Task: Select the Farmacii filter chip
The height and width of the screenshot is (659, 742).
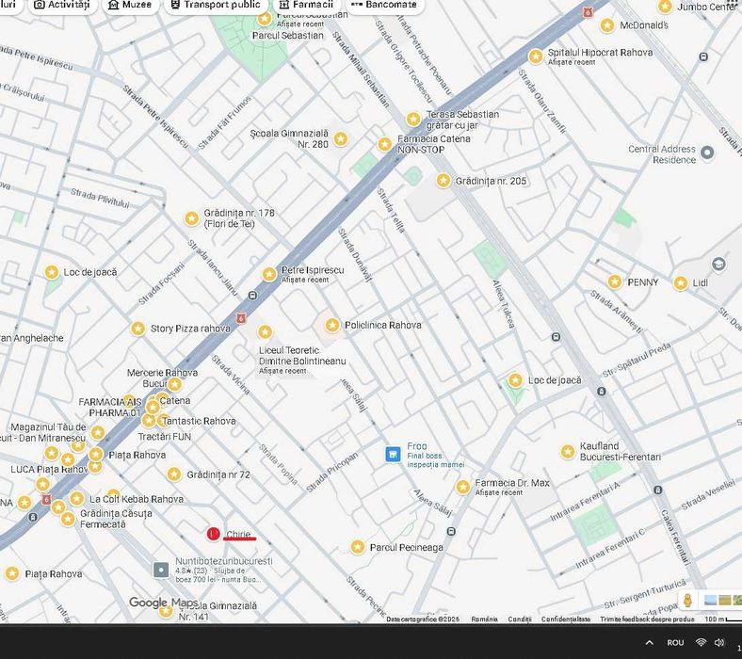Action: 306,5
